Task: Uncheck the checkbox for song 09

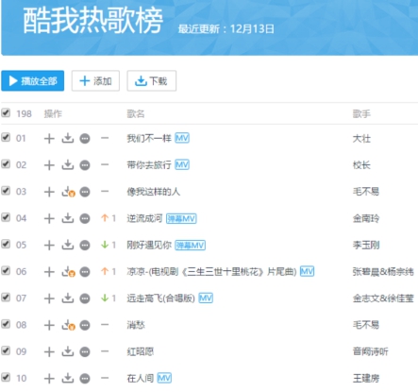Action: coord(6,350)
